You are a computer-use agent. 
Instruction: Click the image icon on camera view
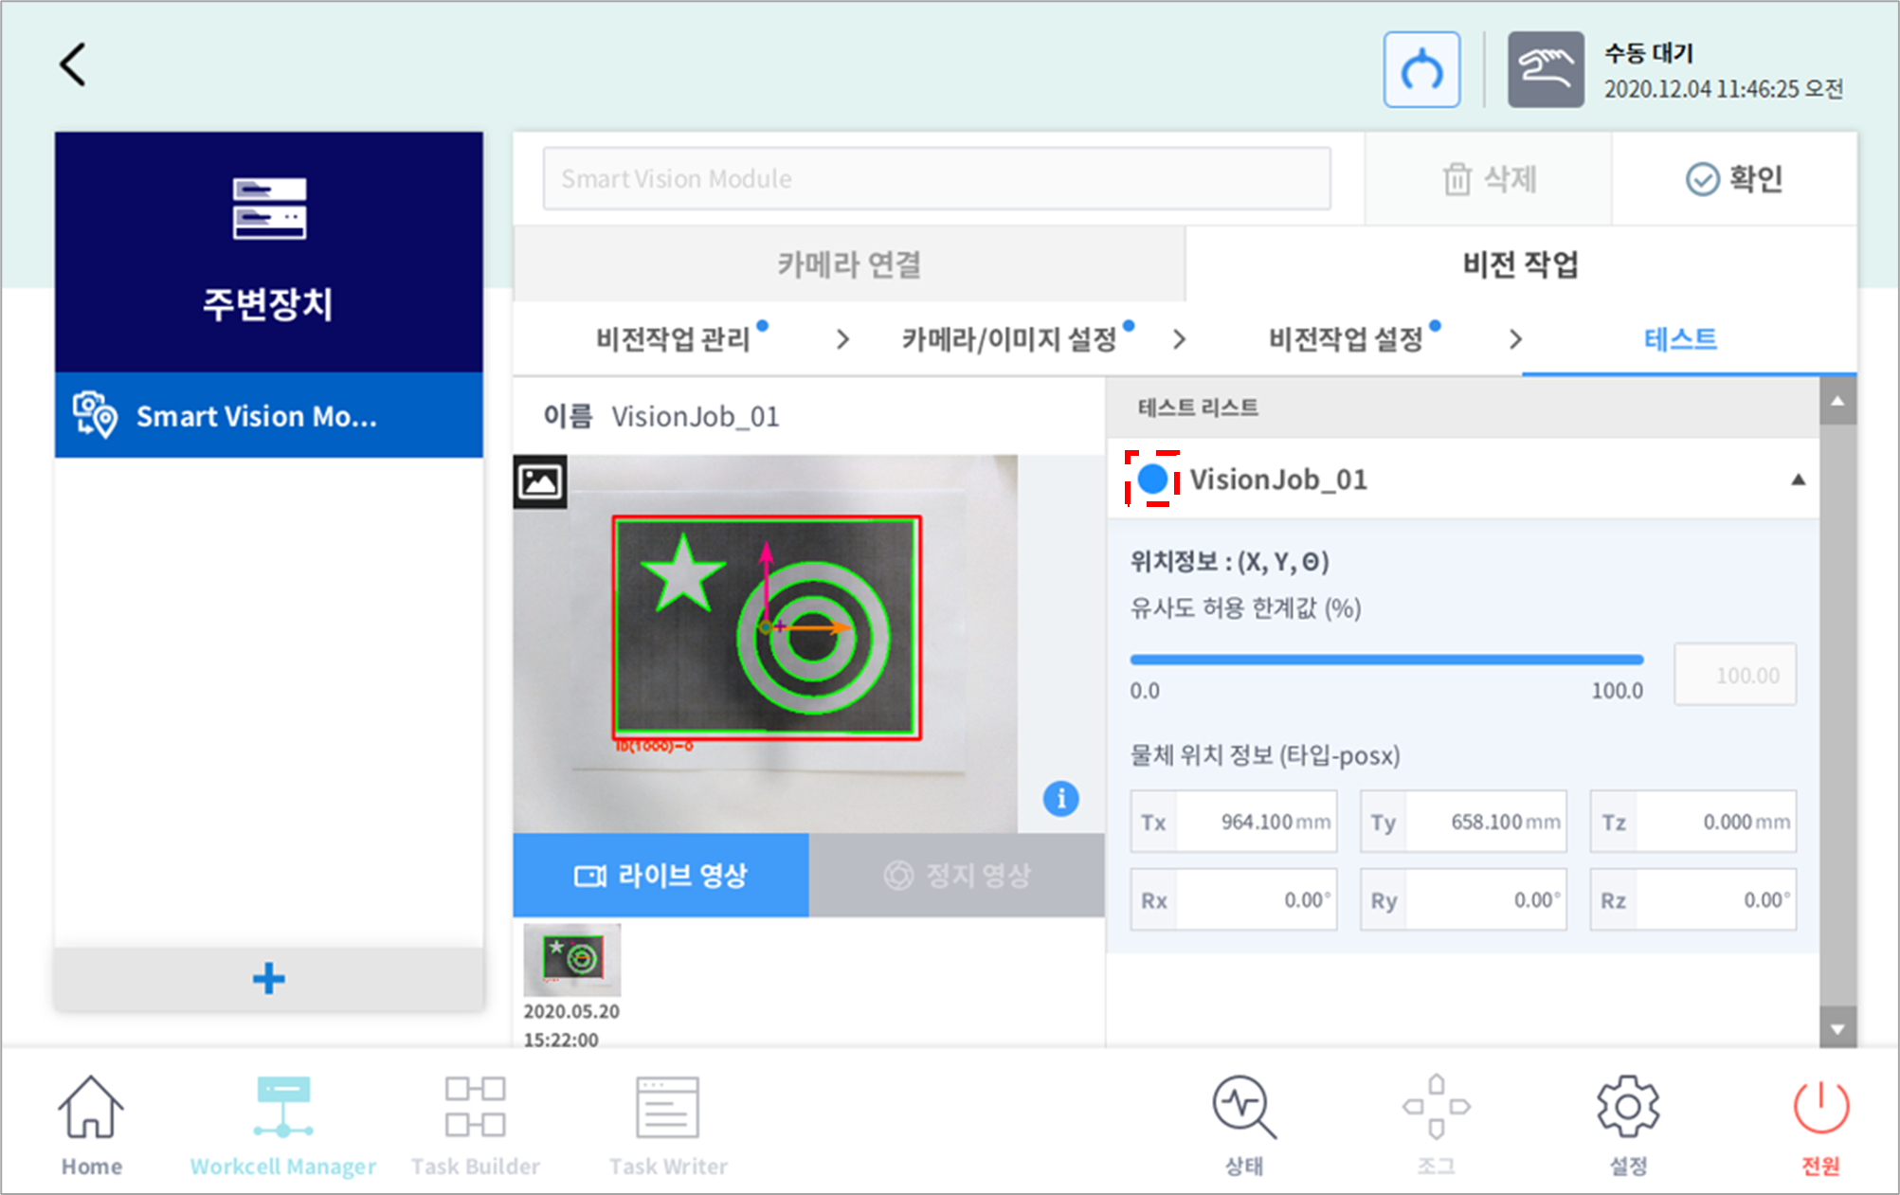tap(540, 481)
